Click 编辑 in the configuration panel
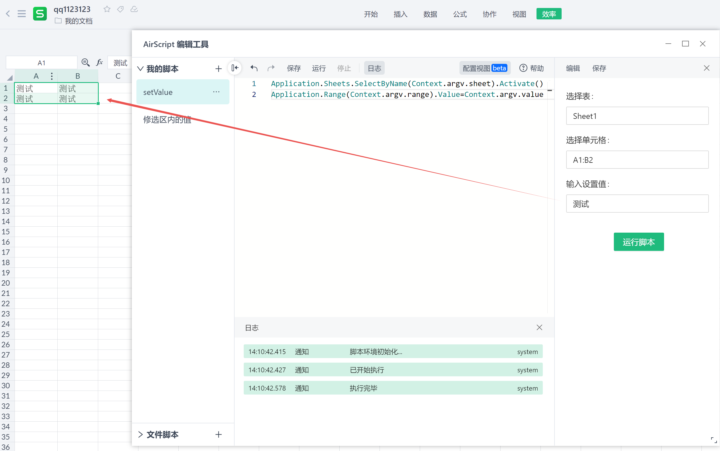Image resolution: width=720 pixels, height=451 pixels. click(573, 68)
